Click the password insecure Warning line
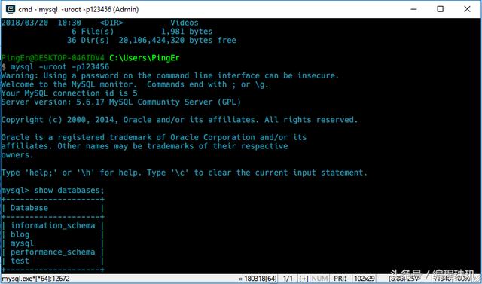 [x=170, y=75]
